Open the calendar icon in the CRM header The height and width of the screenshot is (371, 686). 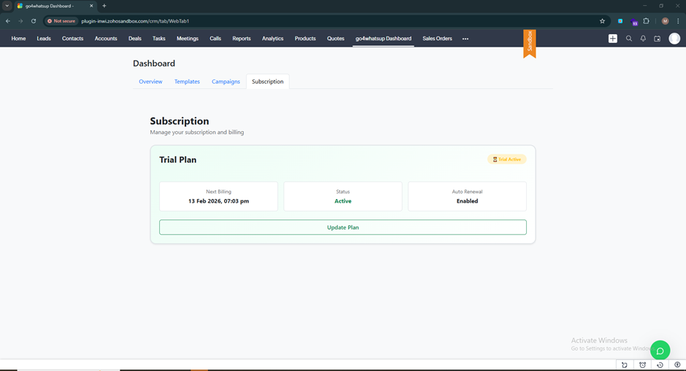(657, 39)
